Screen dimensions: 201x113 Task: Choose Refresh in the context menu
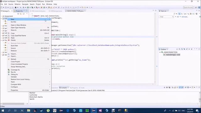point(29,59)
